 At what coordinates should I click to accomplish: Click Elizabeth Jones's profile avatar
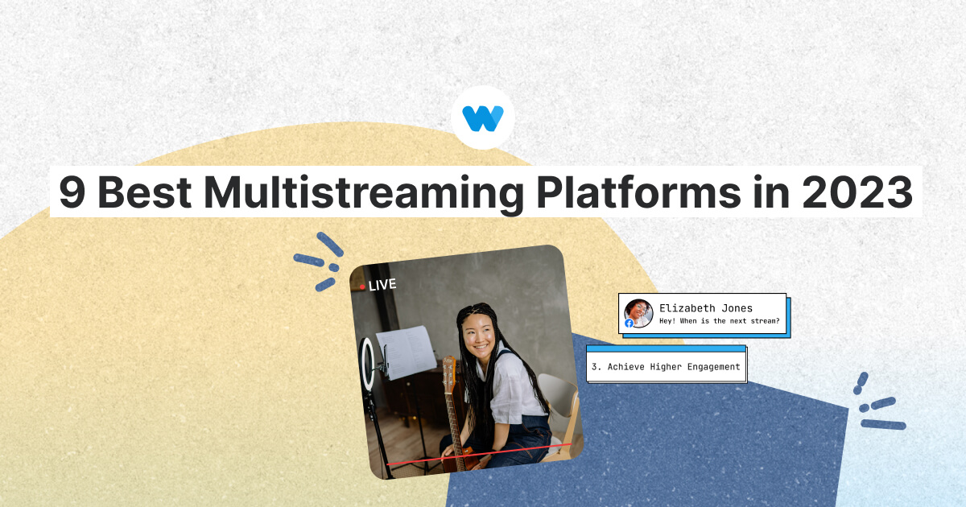(638, 313)
